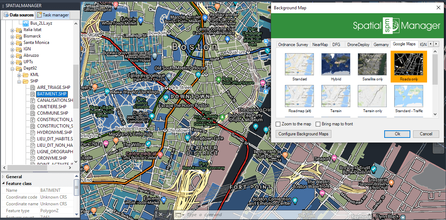Click the IGN folder icon in tree
446x220 pixels.
pos(19,49)
